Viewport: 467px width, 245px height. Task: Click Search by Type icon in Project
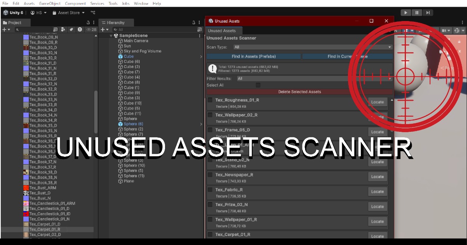click(63, 30)
